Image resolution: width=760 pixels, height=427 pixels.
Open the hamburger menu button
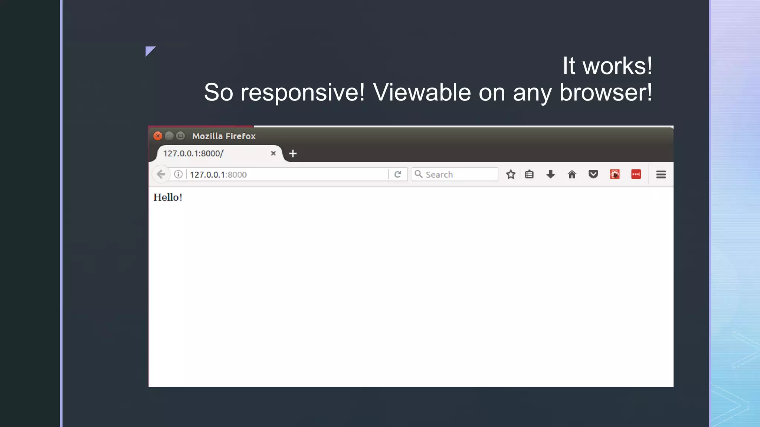pyautogui.click(x=661, y=175)
